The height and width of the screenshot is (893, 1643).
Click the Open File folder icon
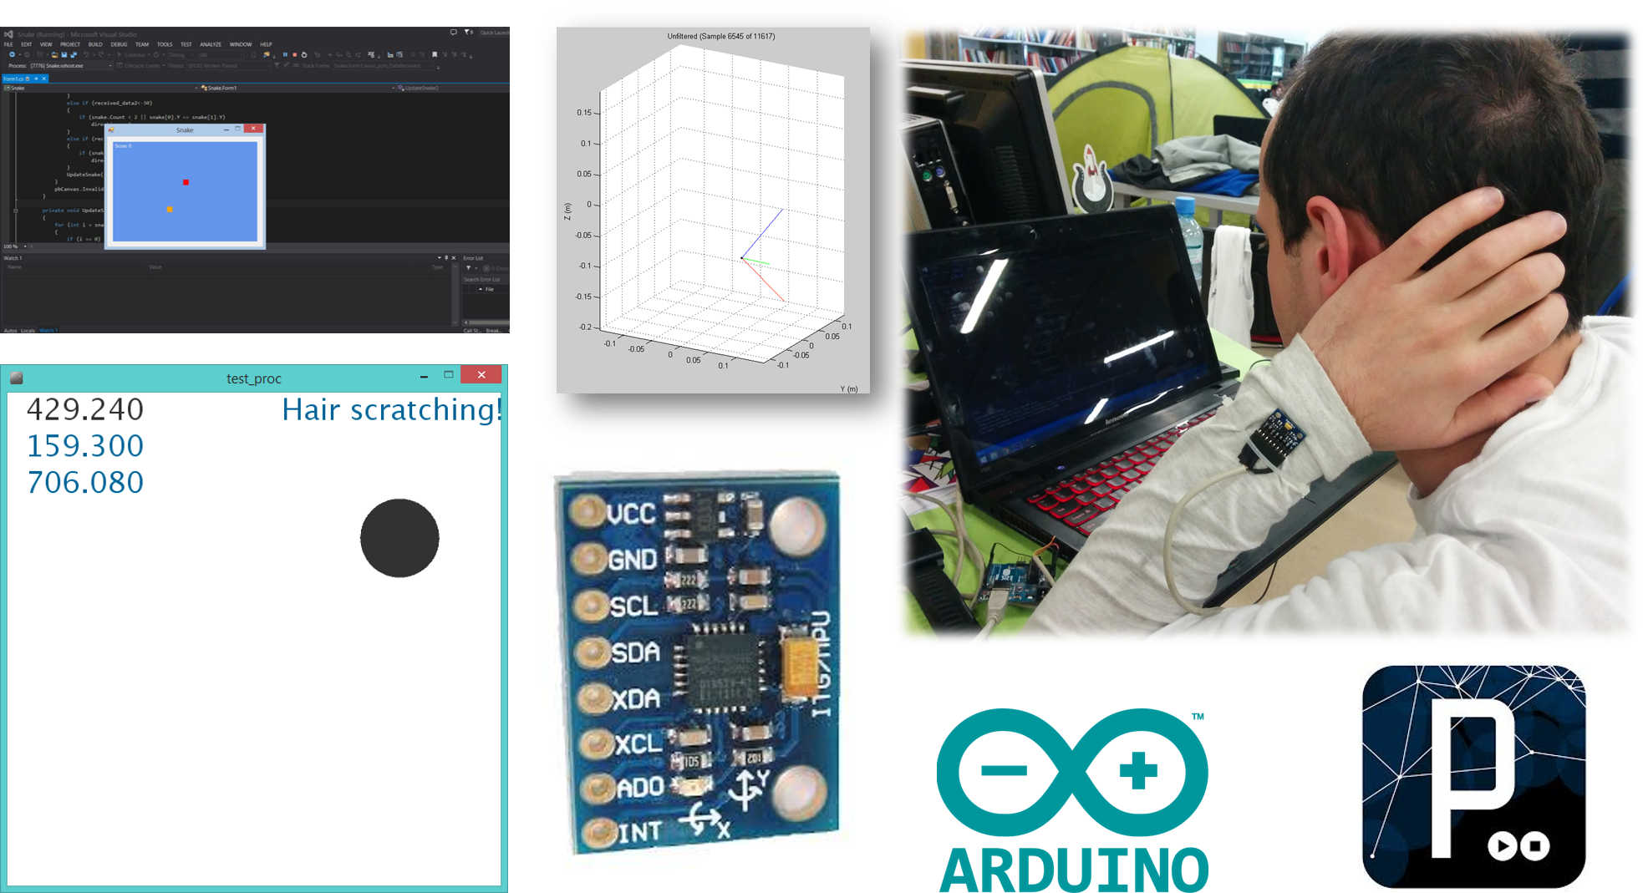click(x=54, y=54)
